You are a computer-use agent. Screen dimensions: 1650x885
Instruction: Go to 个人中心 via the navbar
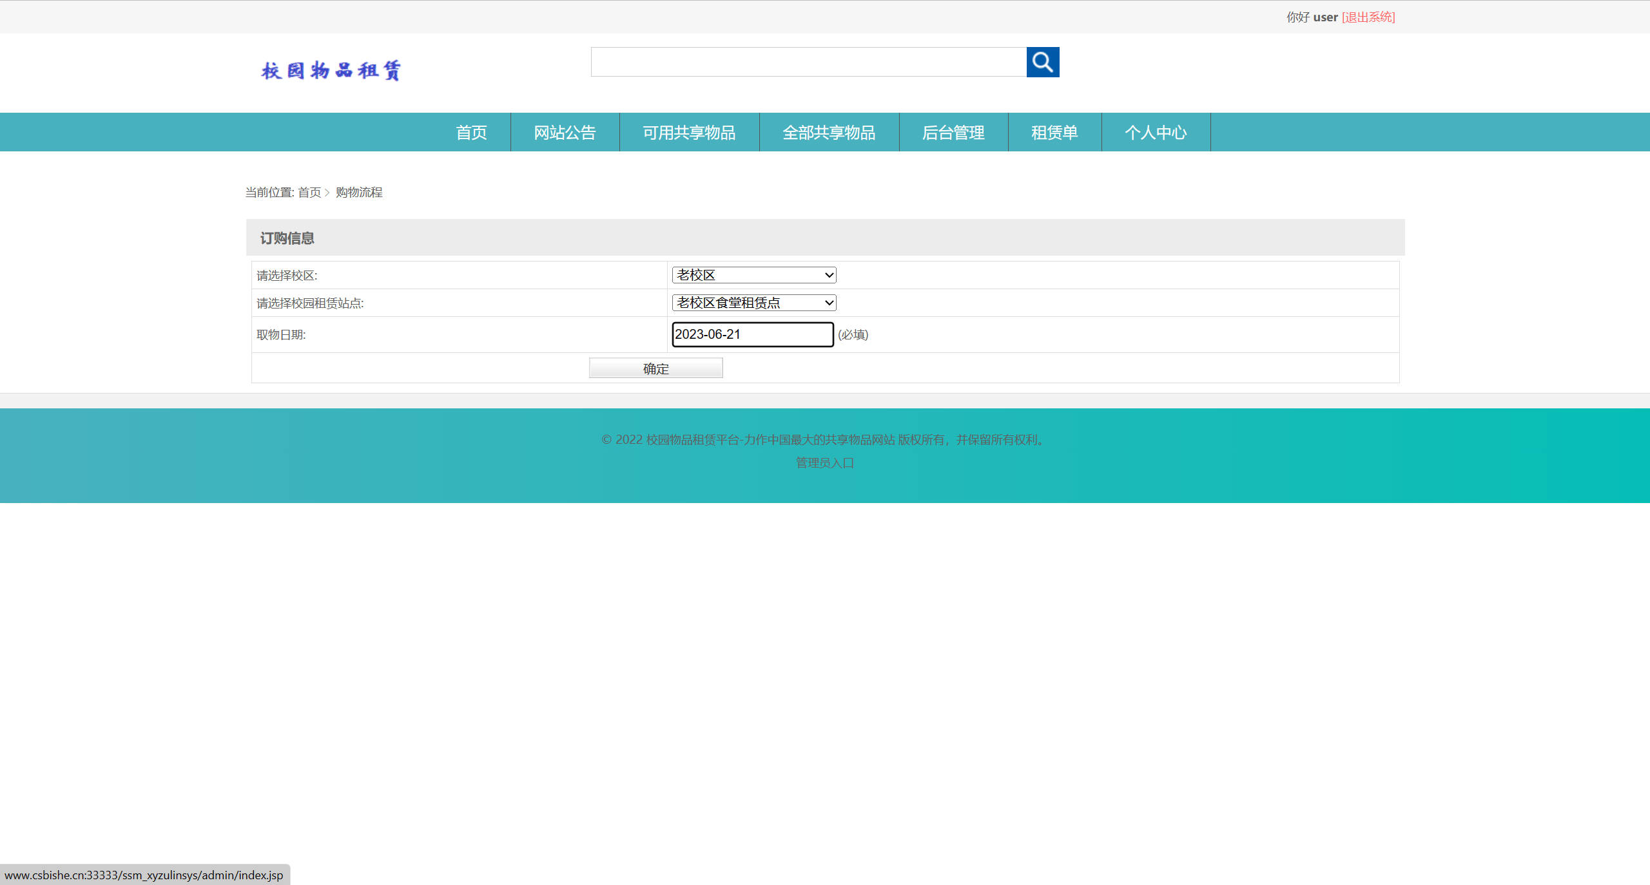tap(1156, 132)
